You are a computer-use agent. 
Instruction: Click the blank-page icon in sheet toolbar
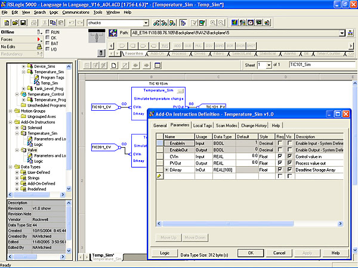coord(114,66)
